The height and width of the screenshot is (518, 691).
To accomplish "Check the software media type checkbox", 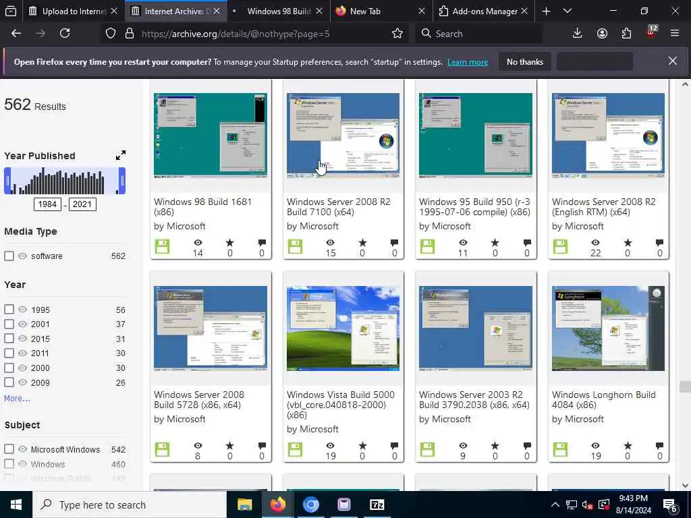I will (x=9, y=256).
